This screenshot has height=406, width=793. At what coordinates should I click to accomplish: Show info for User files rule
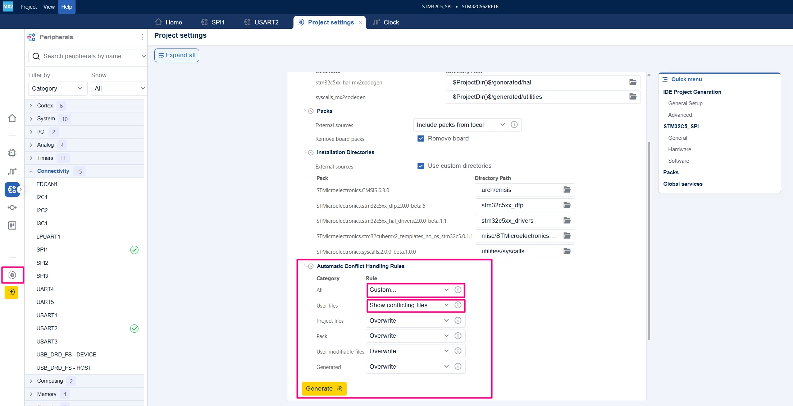coord(458,305)
